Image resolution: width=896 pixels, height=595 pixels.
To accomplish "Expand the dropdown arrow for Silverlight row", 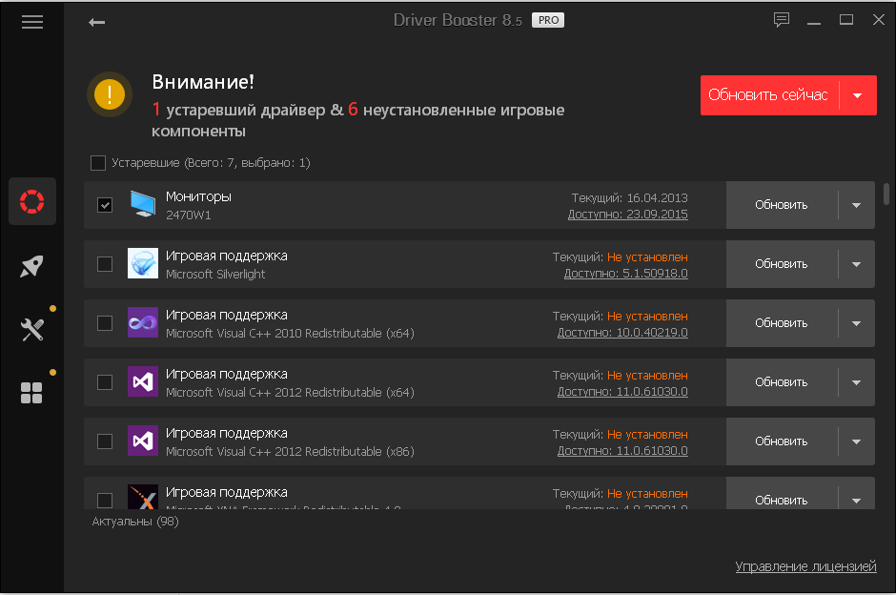I will coord(856,264).
